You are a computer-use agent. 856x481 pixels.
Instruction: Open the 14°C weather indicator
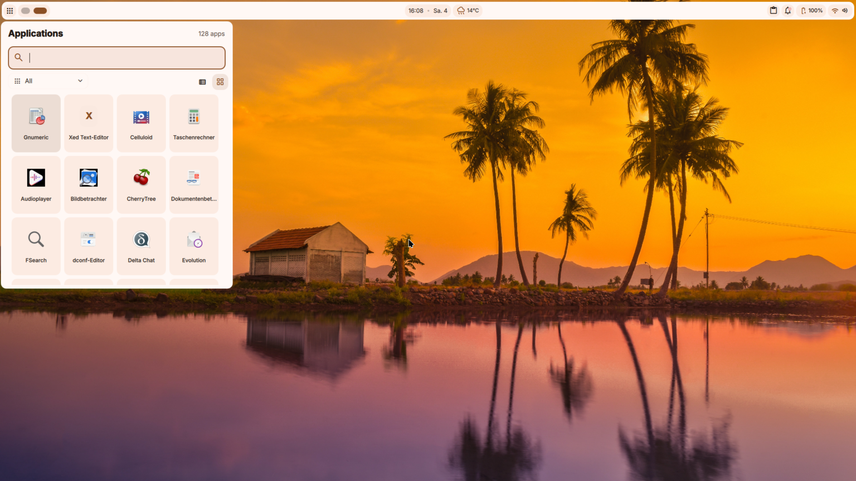[x=468, y=11]
